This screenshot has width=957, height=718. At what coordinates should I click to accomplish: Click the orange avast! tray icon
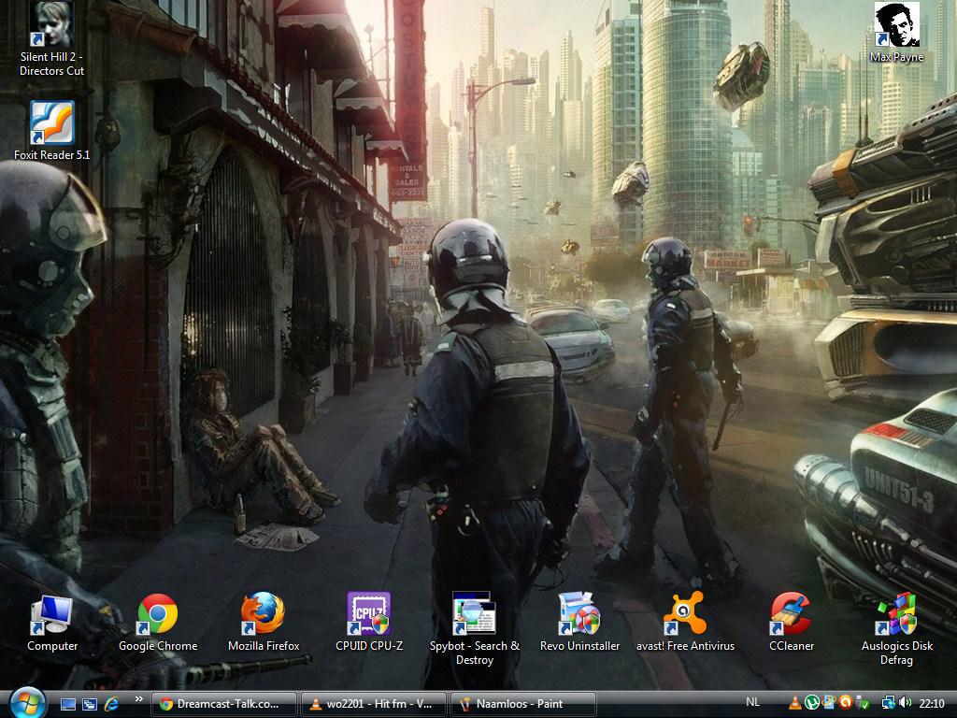pyautogui.click(x=845, y=703)
